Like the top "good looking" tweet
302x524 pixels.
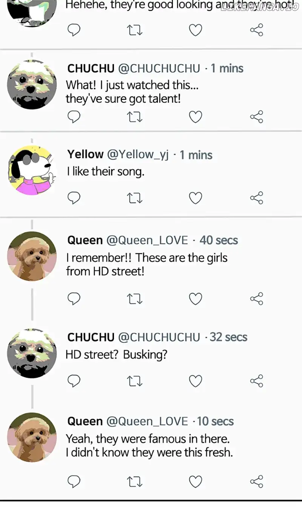click(195, 30)
